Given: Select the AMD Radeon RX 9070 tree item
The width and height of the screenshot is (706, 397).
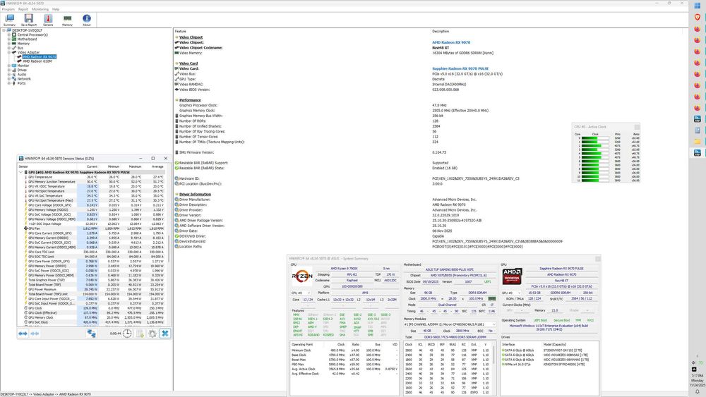Looking at the screenshot, I should point(40,56).
